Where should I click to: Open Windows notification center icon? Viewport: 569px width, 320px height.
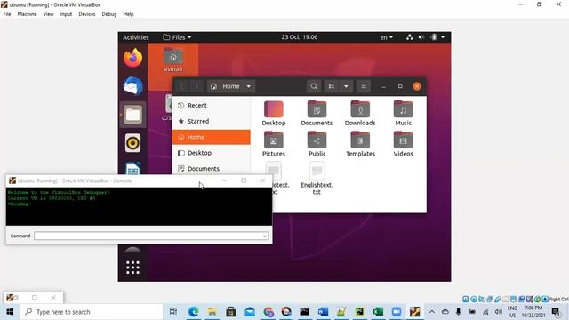(556, 312)
